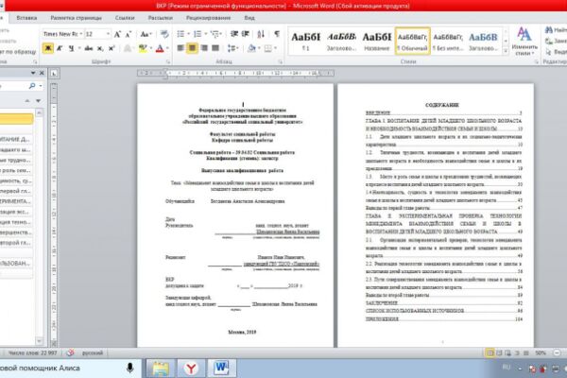Click word count in status bar
This screenshot has height=378, width=567.
pyautogui.click(x=32, y=352)
